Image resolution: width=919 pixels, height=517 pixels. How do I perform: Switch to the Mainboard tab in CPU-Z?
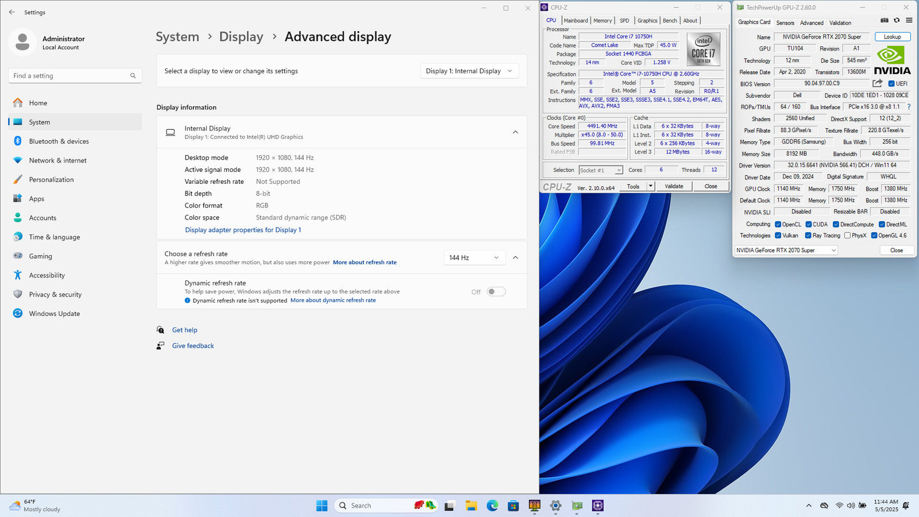576,21
